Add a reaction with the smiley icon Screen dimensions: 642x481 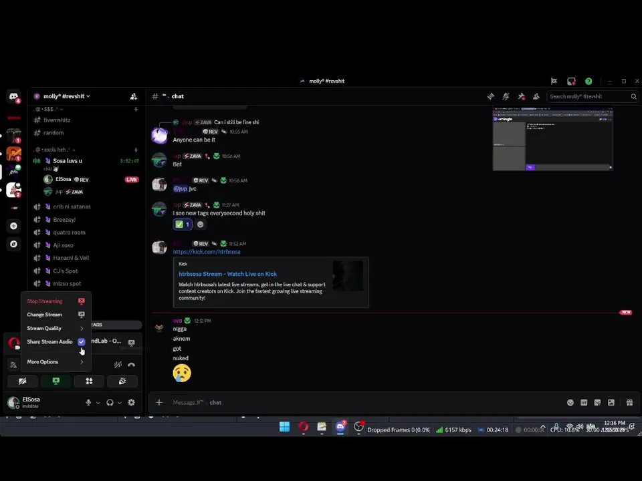tap(200, 224)
